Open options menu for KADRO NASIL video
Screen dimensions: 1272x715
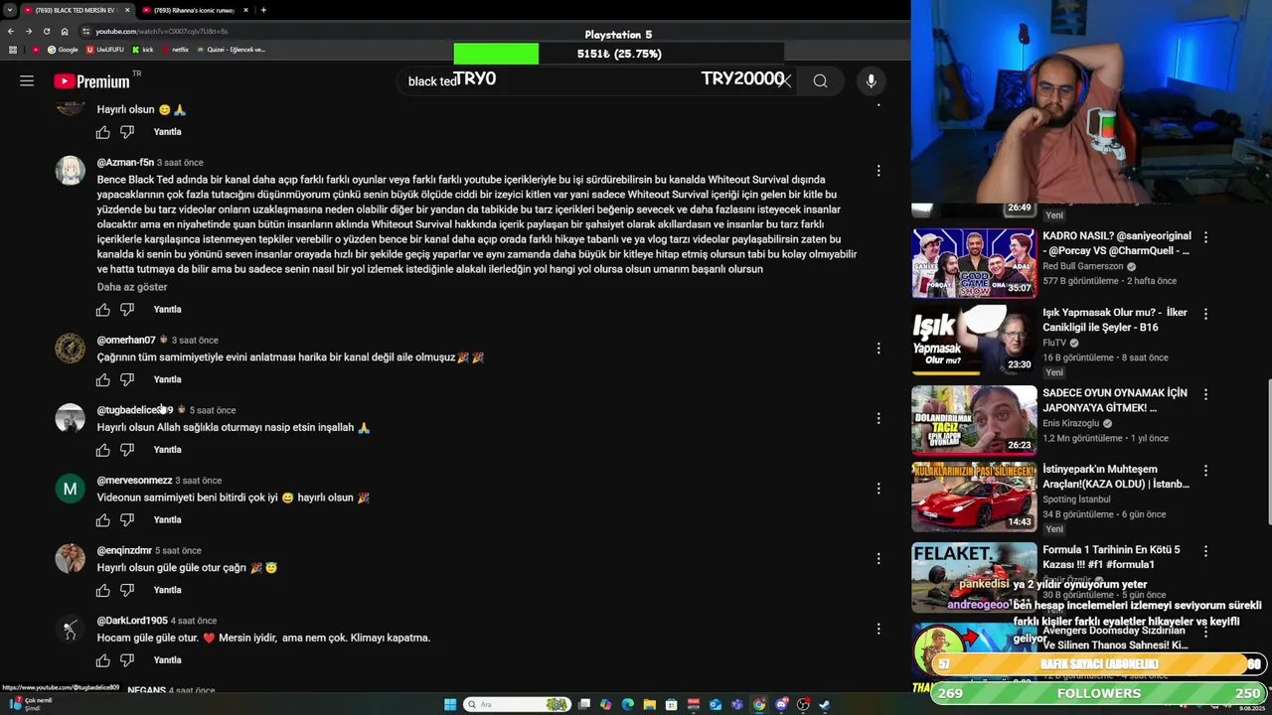(x=1205, y=237)
